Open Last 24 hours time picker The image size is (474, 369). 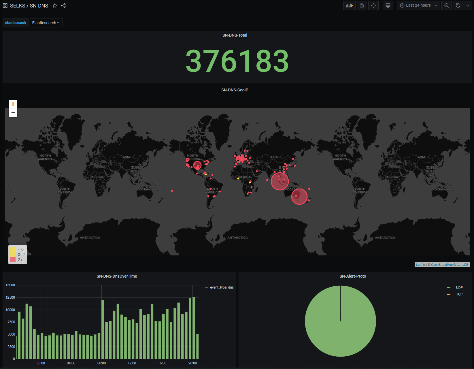pos(418,5)
